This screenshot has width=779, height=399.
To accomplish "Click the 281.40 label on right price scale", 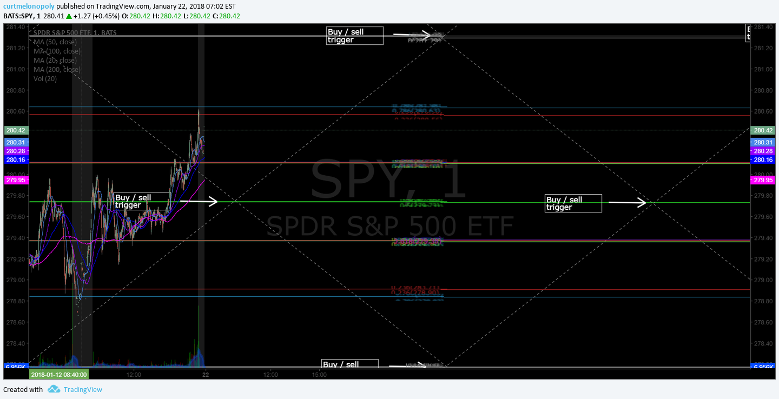I will point(763,27).
